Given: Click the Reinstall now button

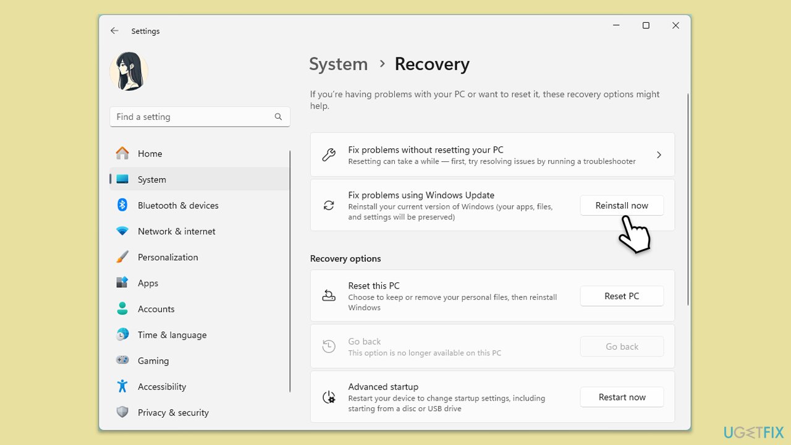Looking at the screenshot, I should (622, 205).
